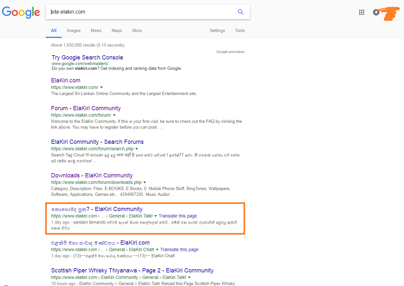Click Translate this page beside ElaKiri Chat!
Viewport: 404px width, 286px height.
click(179, 250)
